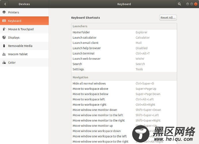This screenshot has height=144, width=199.
Task: Select Move window one workspace to the right
Action: point(124,142)
